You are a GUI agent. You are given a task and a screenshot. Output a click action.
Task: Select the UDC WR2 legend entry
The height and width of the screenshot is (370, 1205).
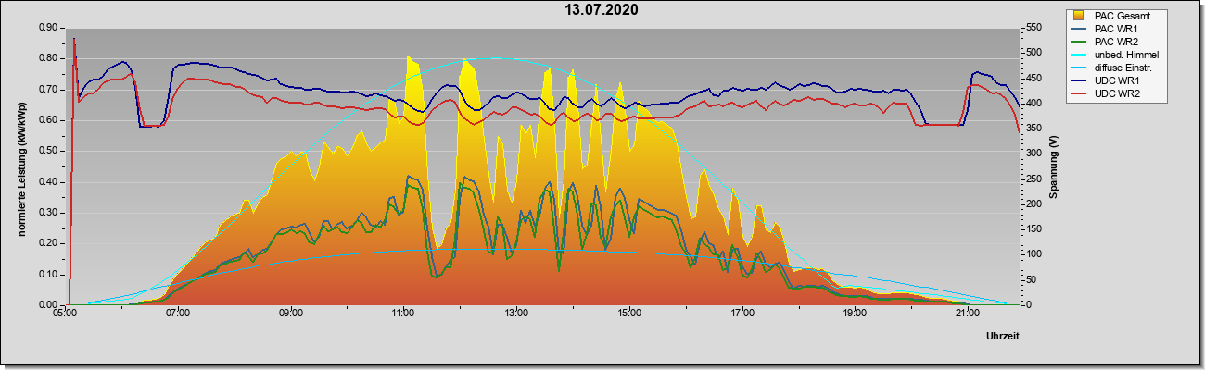[1117, 94]
